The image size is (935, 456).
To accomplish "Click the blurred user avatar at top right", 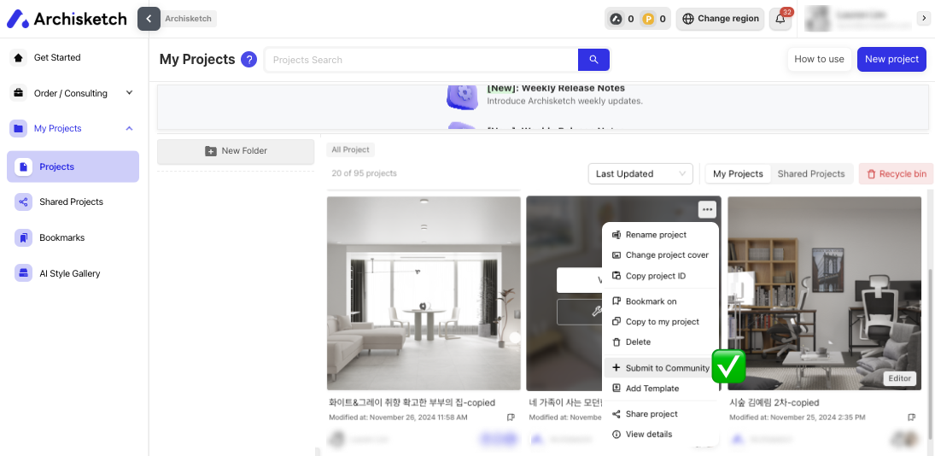I will tap(817, 19).
